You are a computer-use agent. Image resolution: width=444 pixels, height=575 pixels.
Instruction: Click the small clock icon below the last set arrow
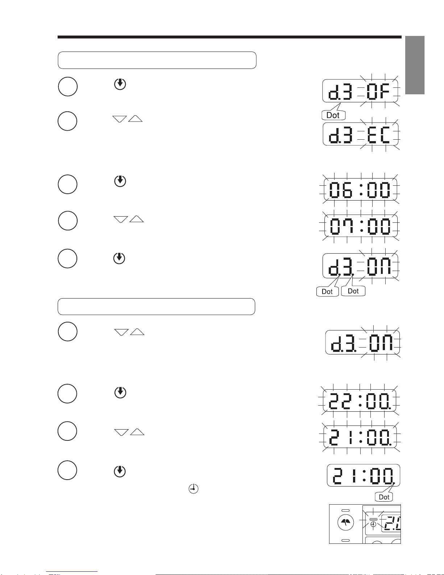[x=194, y=489]
